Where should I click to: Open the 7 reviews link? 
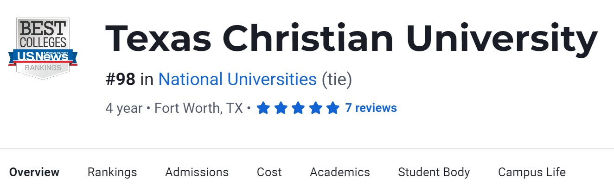(371, 108)
